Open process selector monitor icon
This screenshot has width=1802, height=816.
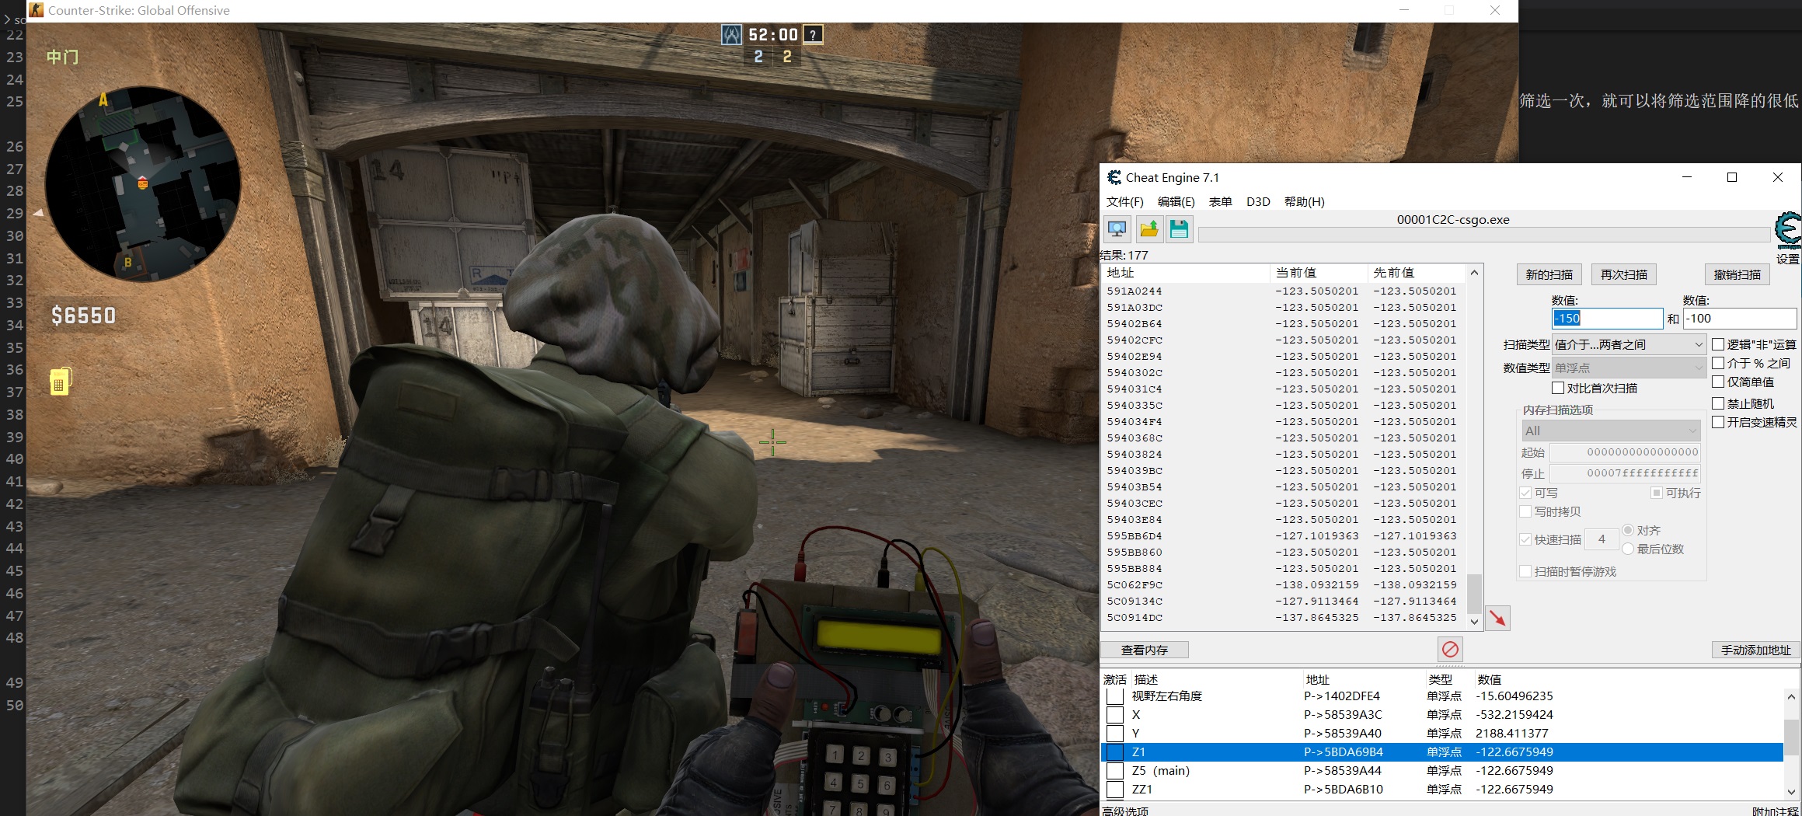tap(1117, 229)
